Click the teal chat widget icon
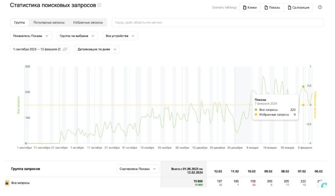 tap(324, 185)
